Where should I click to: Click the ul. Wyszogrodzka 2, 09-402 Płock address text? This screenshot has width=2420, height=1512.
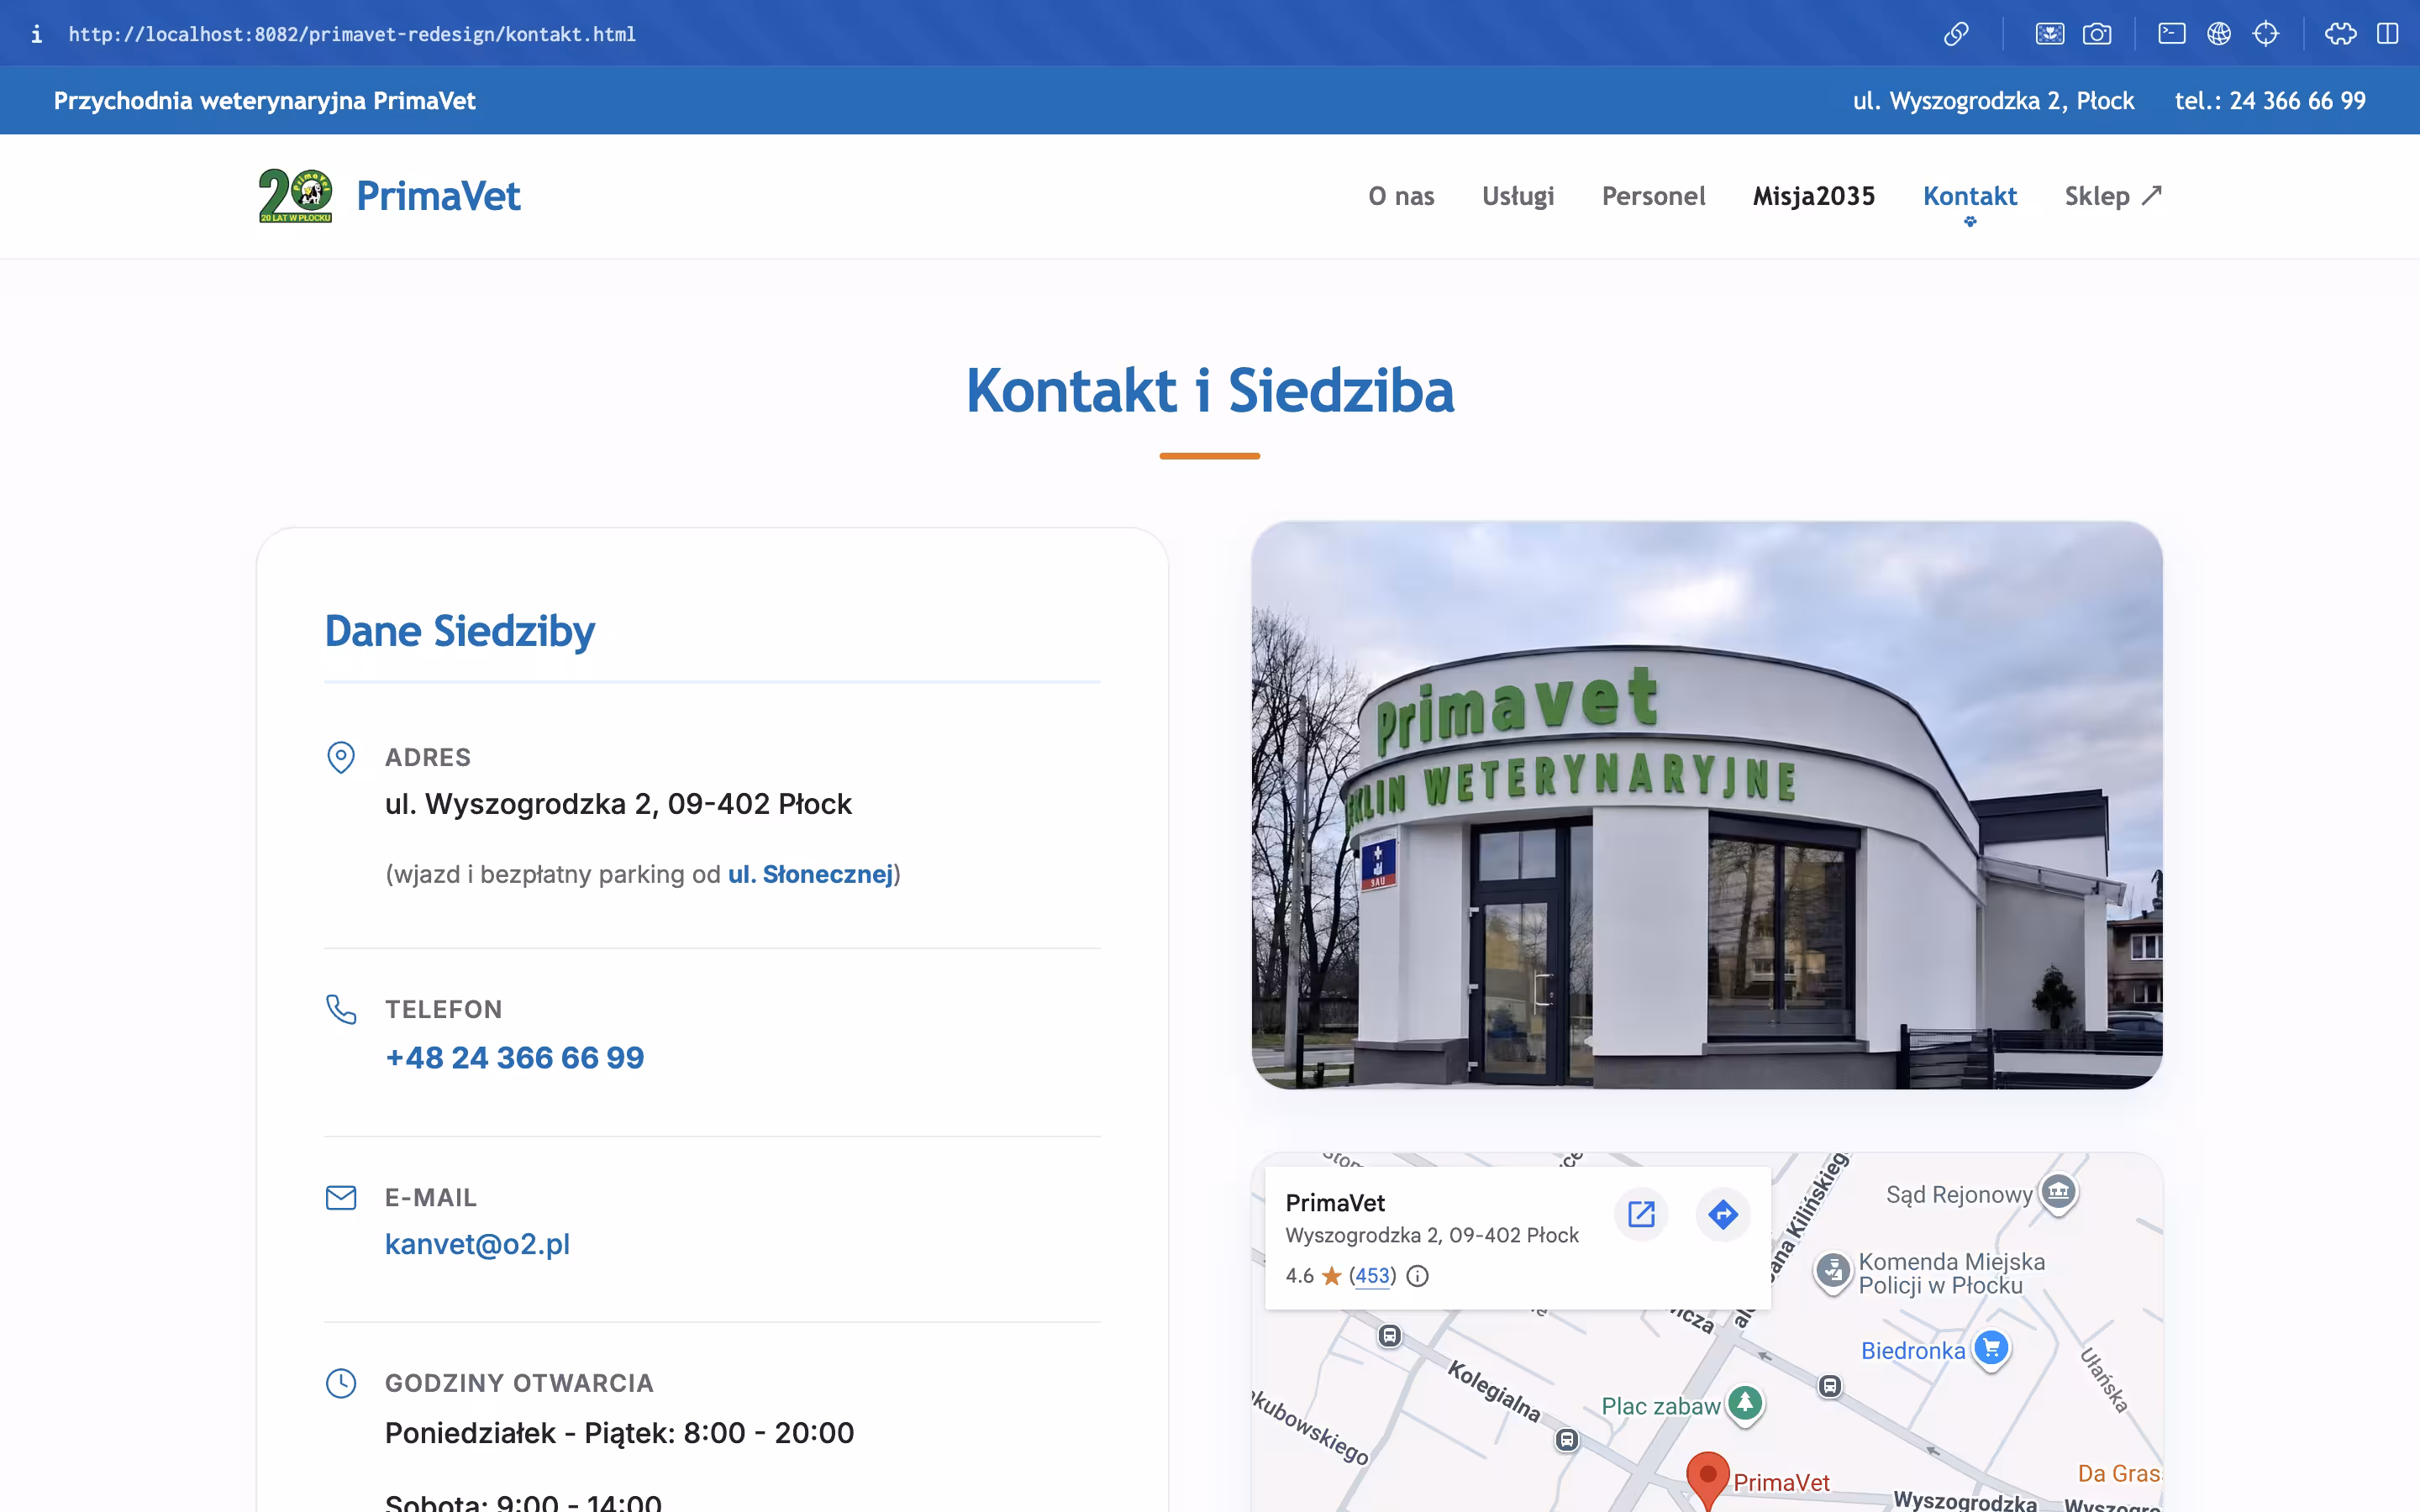click(x=618, y=804)
